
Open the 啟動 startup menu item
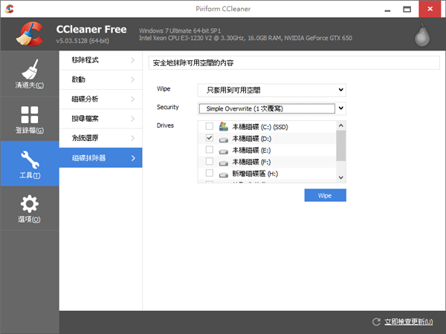click(100, 79)
